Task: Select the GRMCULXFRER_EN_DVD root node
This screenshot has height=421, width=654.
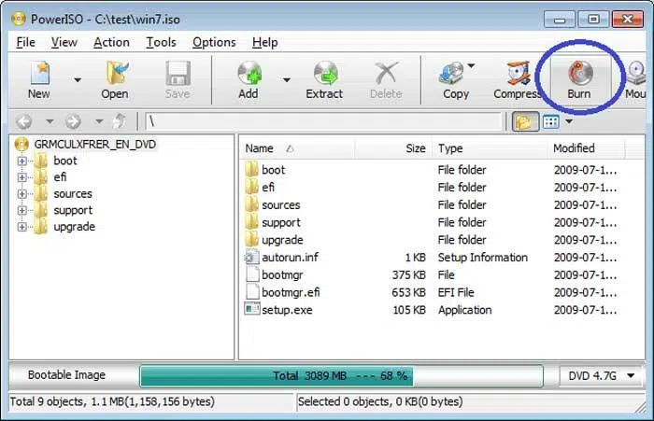Action: (94, 145)
